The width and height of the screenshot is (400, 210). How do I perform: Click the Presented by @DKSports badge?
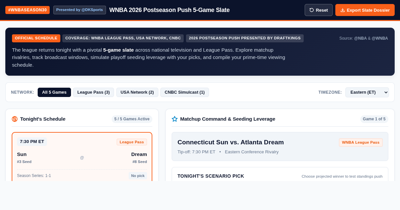[x=80, y=10]
